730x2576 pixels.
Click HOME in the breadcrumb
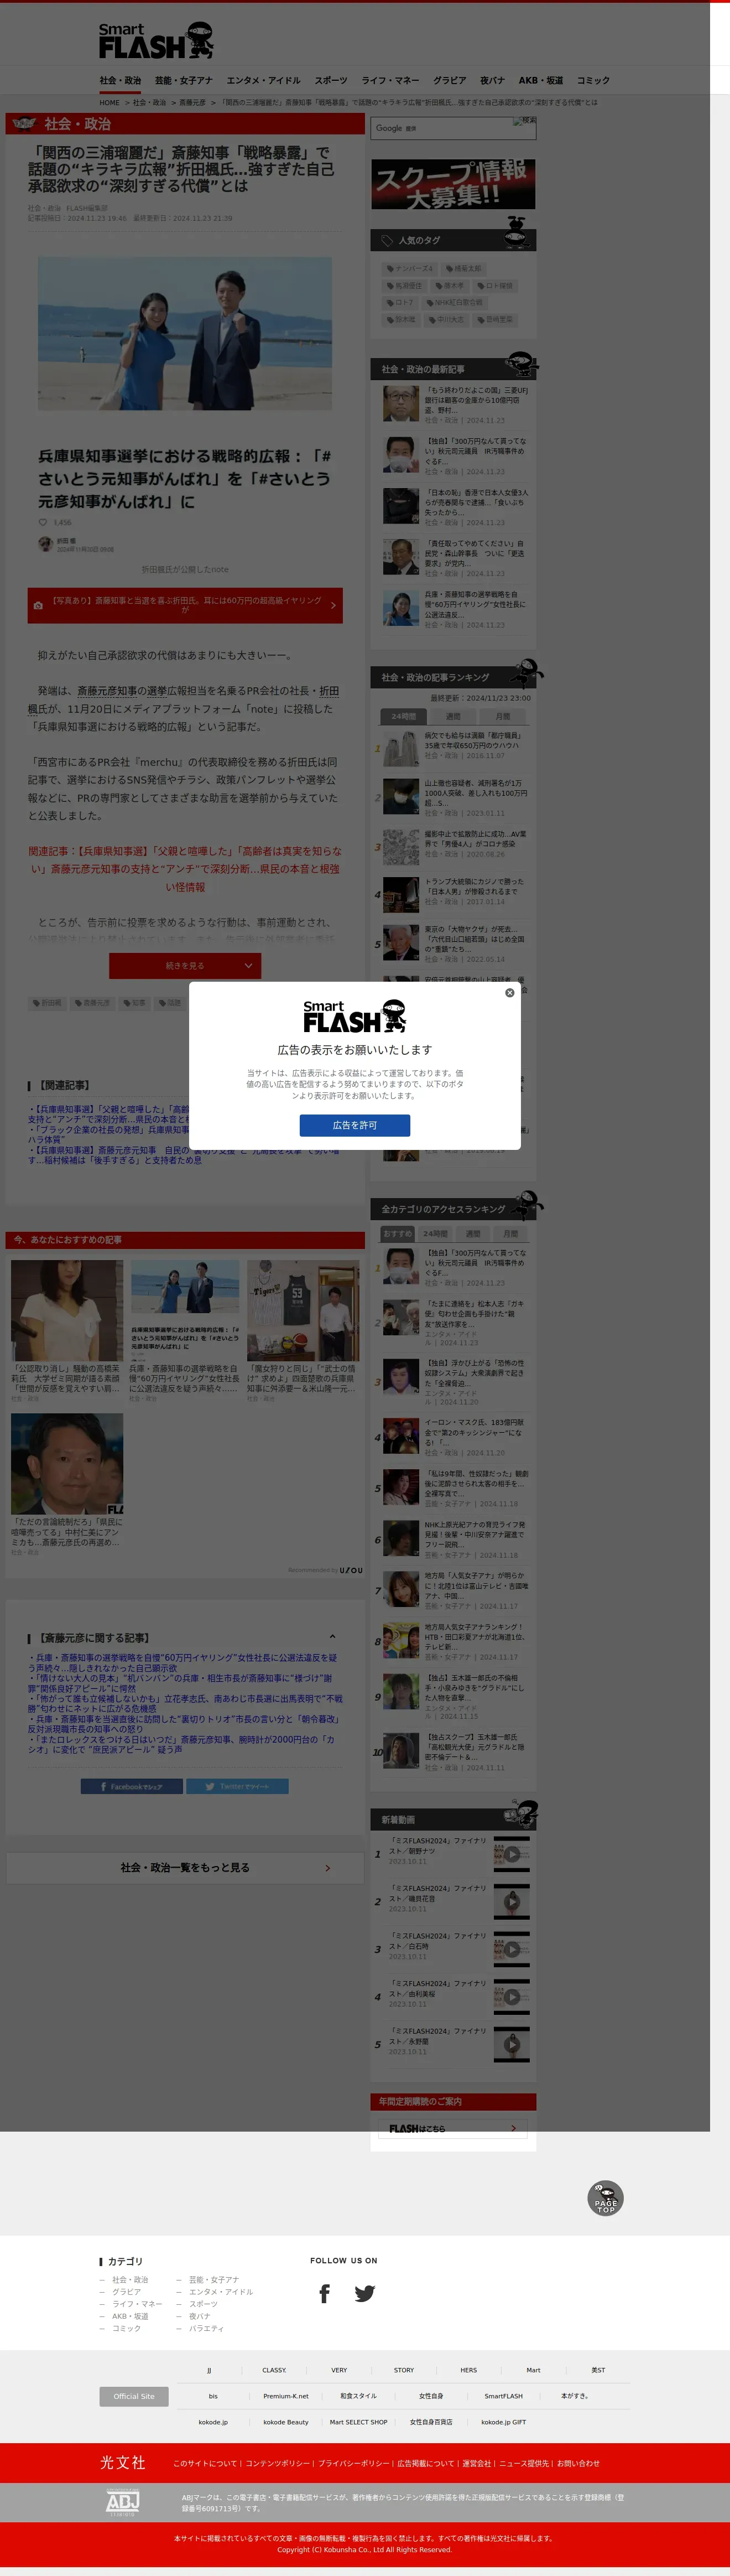click(109, 102)
